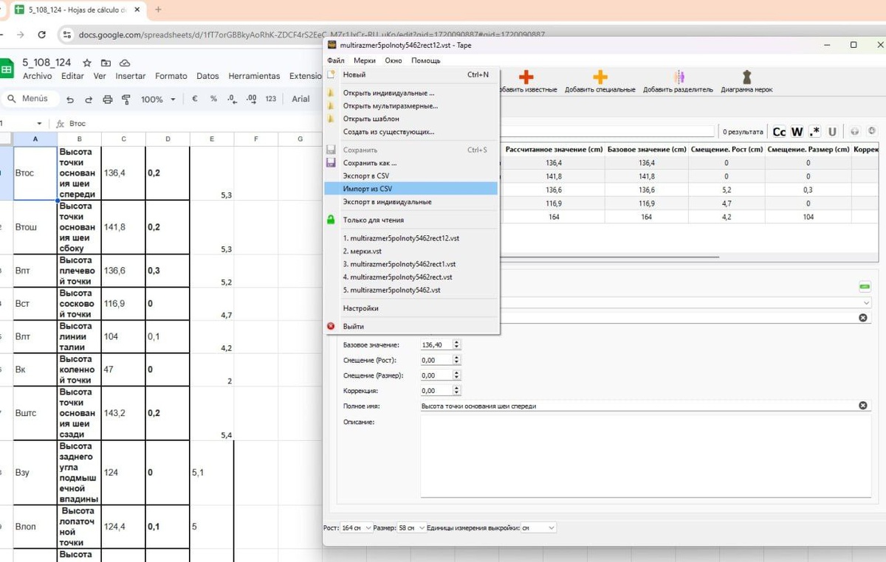Format as currency with the € button

195,99
